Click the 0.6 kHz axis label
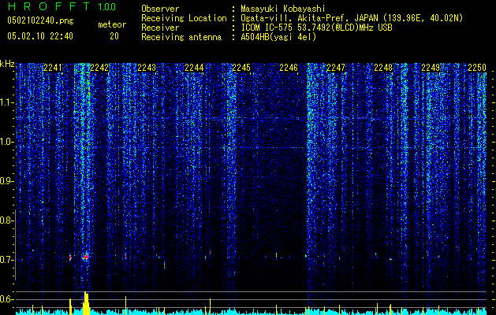This screenshot has width=496, height=315. (6, 299)
